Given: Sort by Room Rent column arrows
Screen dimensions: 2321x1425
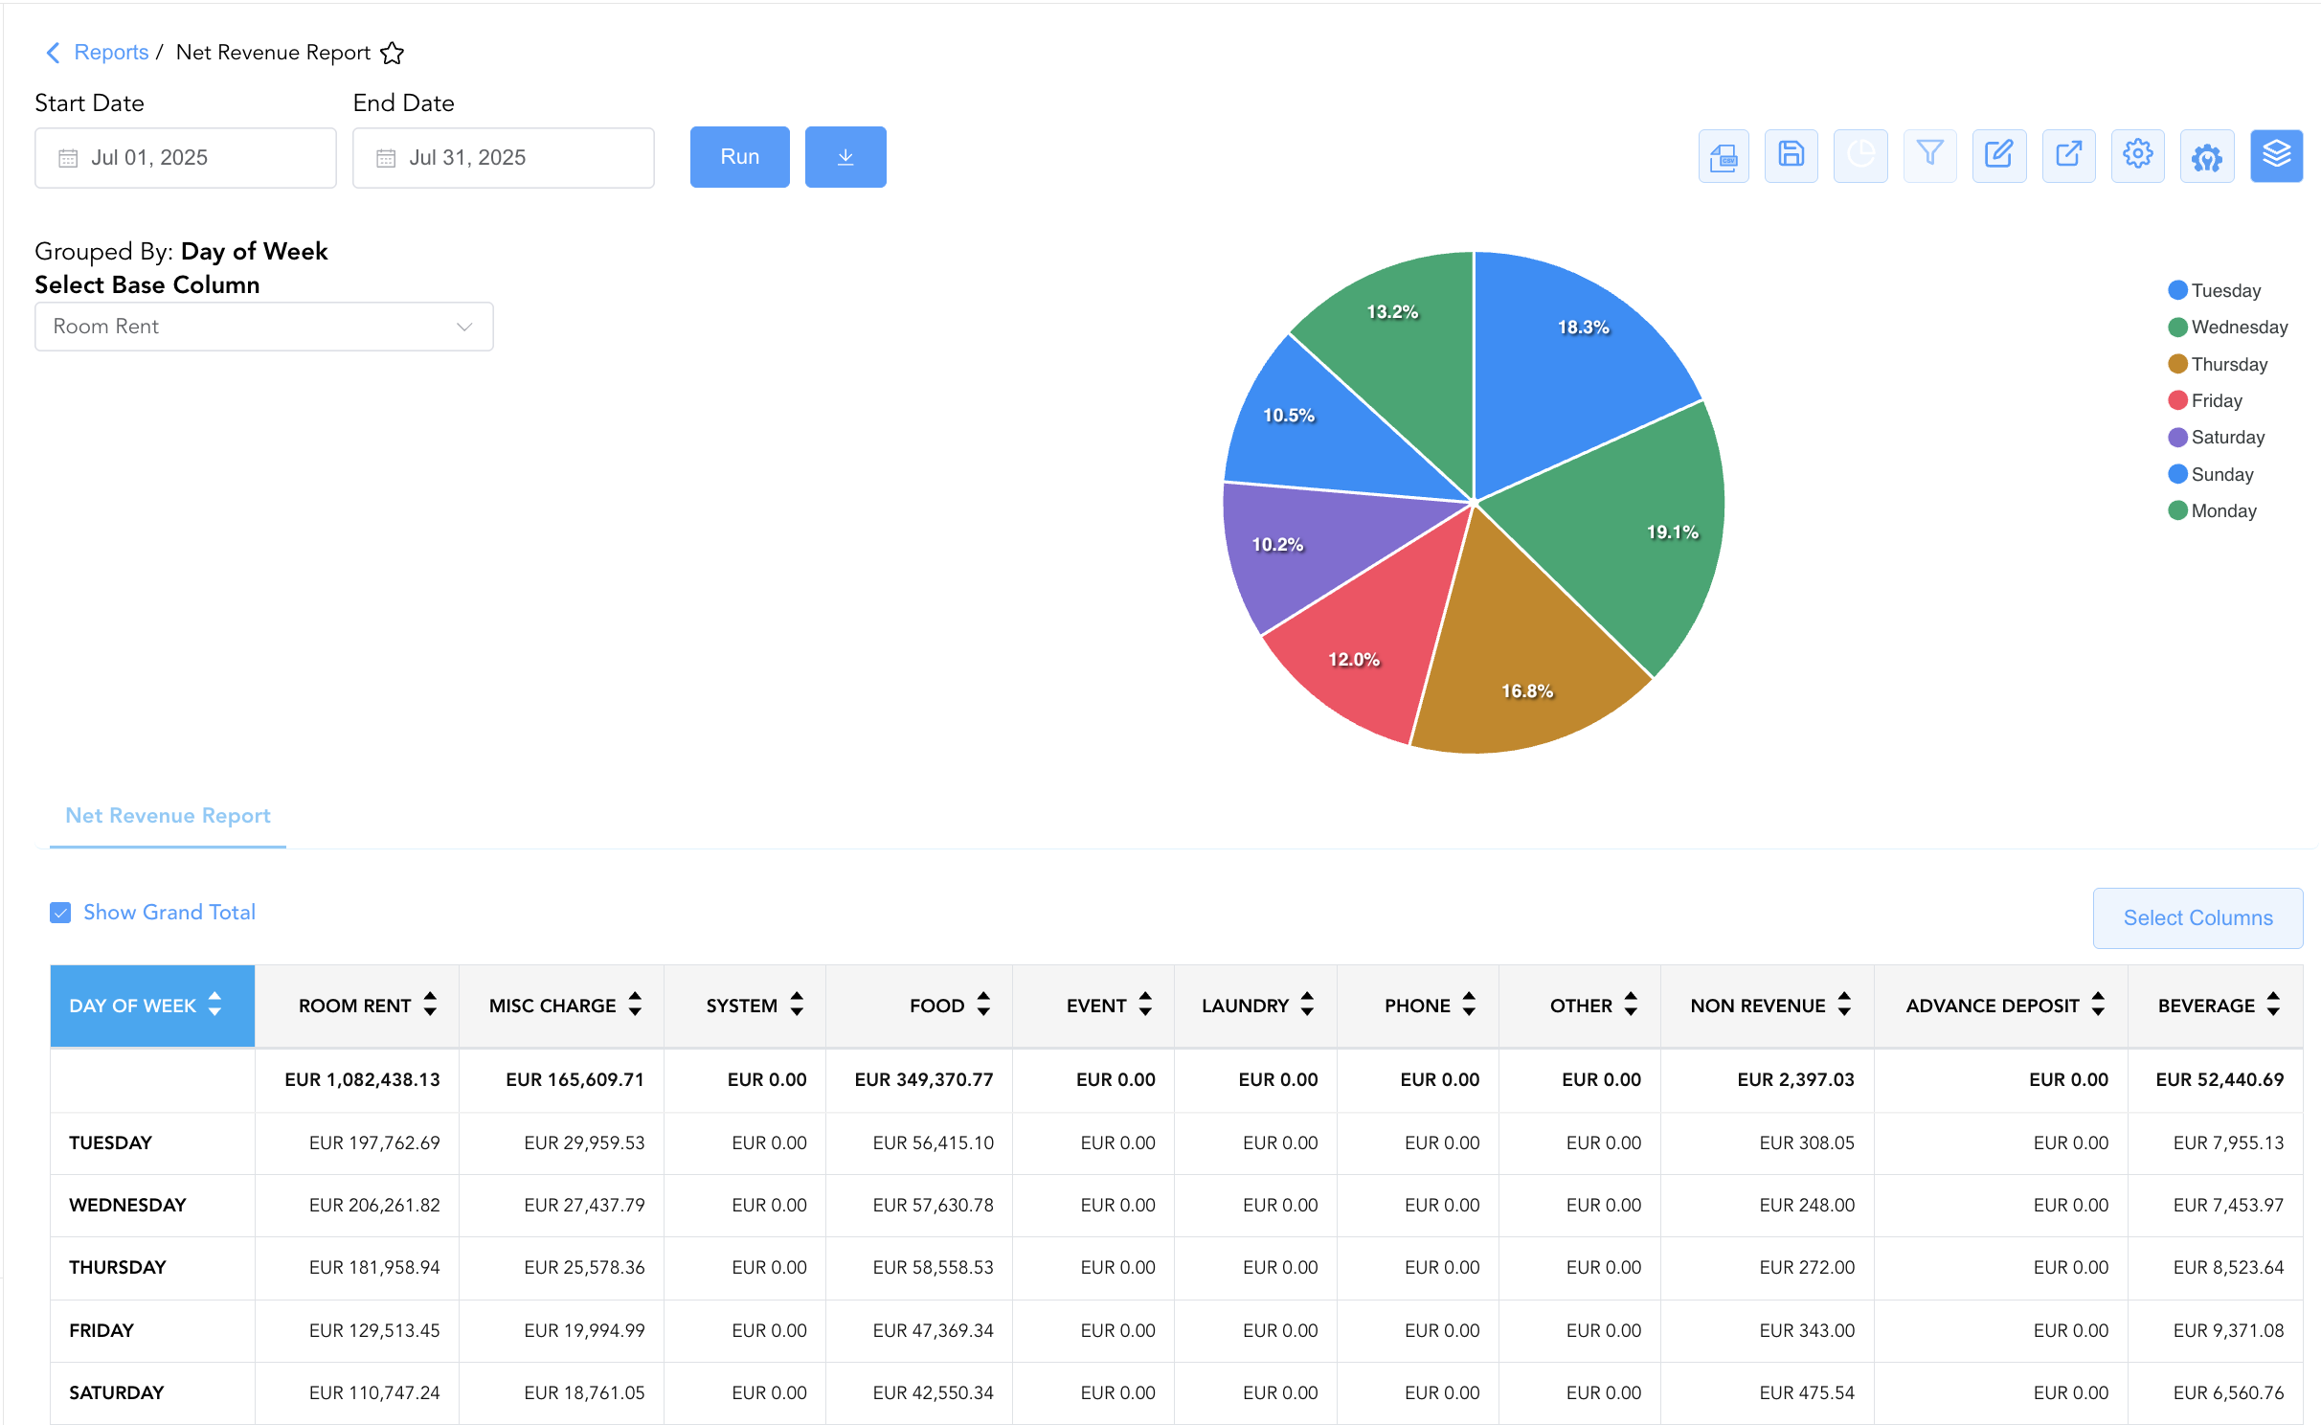Looking at the screenshot, I should click(x=430, y=1005).
